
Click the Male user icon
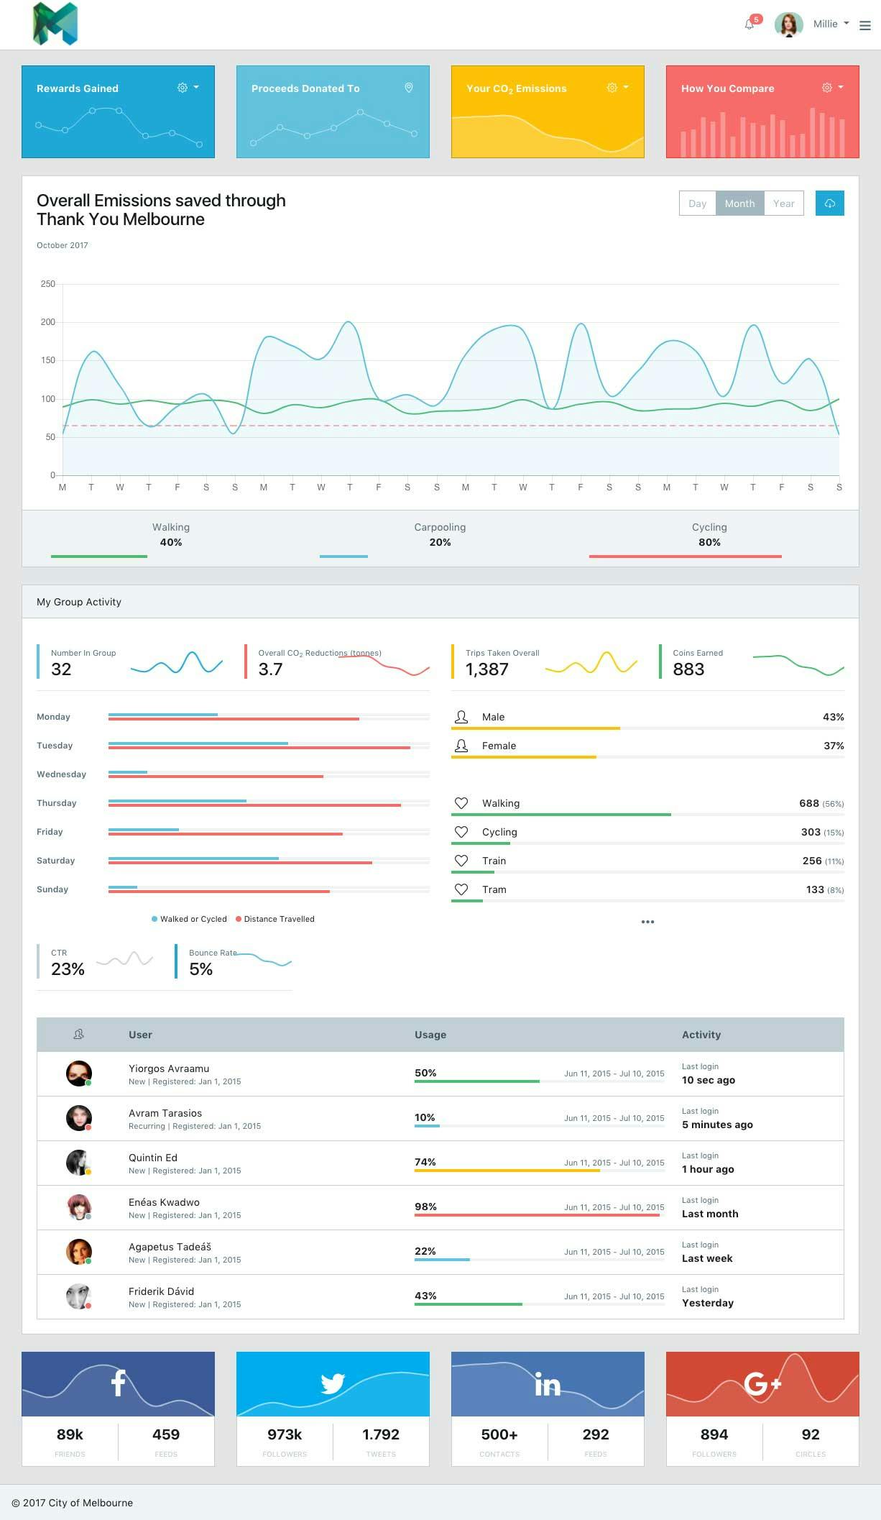461,717
